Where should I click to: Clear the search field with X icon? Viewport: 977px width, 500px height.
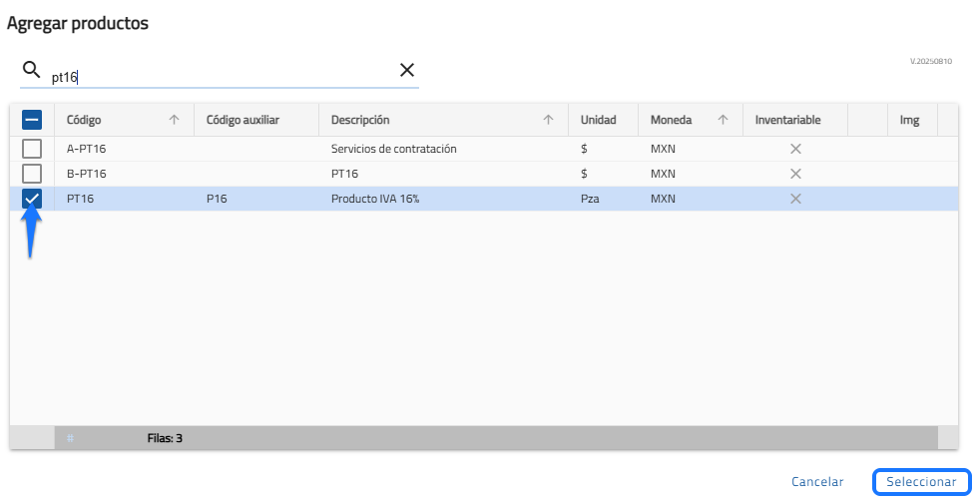pos(407,70)
